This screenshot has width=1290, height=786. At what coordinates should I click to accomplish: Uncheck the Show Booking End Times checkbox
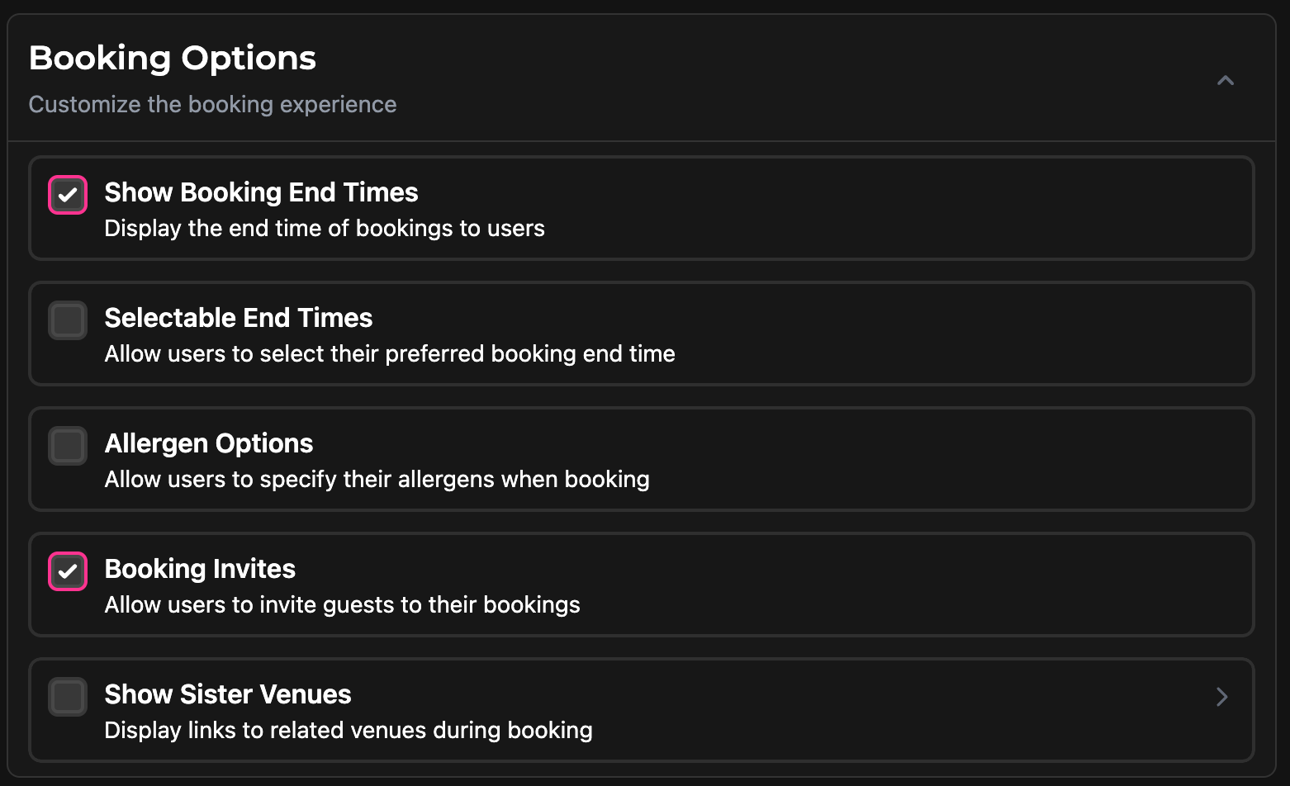(x=68, y=195)
